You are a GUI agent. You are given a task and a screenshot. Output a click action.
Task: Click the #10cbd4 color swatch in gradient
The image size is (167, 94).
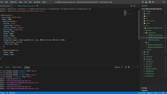click(x=41, y=40)
